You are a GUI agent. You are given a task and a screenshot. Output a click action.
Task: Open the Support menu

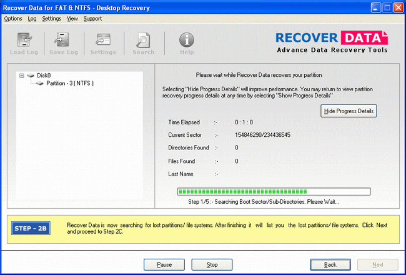92,19
